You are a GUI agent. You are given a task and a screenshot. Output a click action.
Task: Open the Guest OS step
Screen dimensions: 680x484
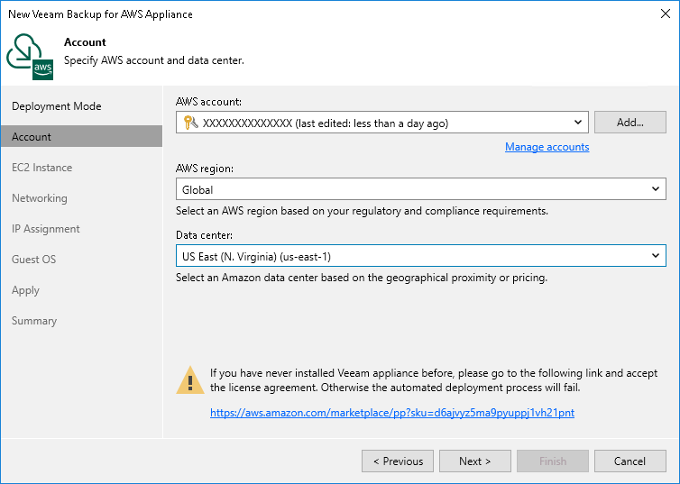pos(34,260)
